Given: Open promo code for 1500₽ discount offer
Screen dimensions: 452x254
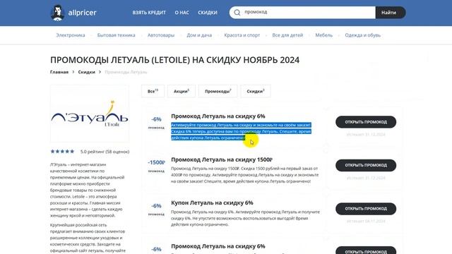Looking at the screenshot, I should click(366, 165).
